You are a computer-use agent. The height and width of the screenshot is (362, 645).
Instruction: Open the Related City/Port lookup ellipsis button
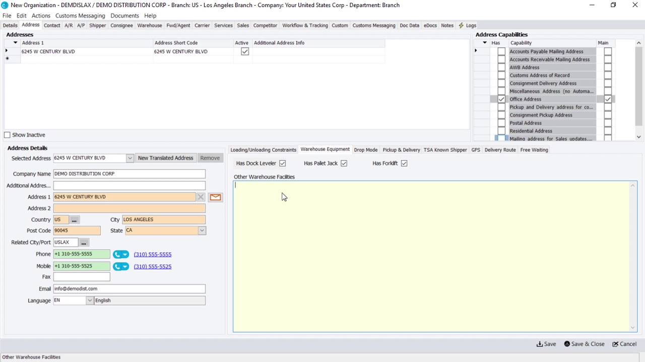[84, 242]
